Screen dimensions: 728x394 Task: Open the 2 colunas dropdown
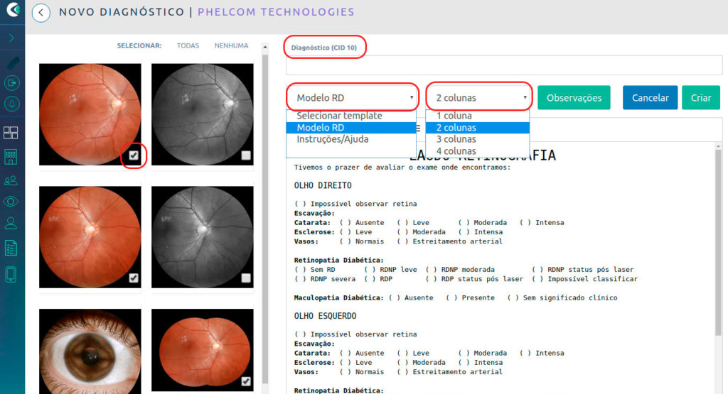[x=478, y=98]
